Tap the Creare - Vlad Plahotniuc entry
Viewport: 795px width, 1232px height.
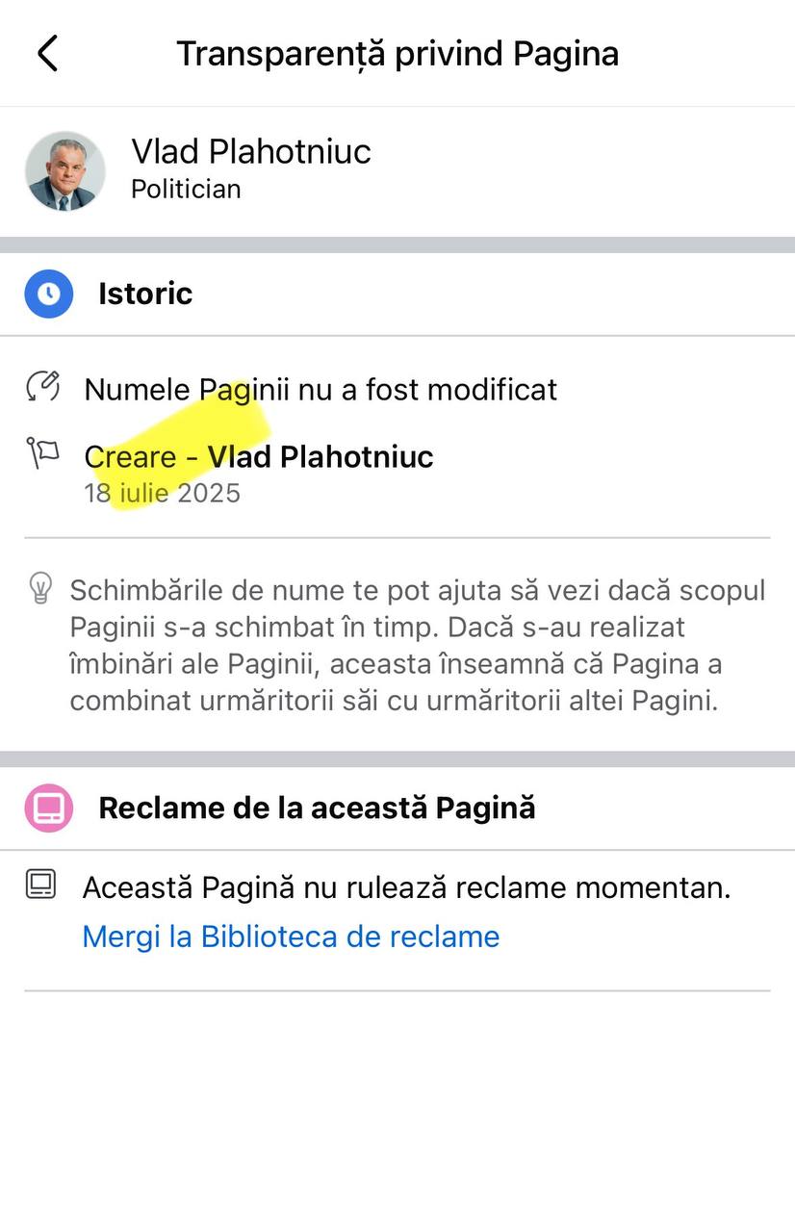pyautogui.click(x=259, y=456)
